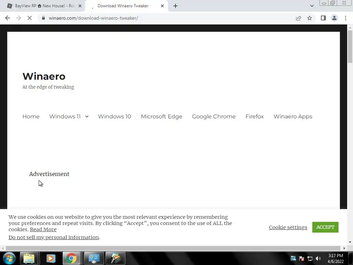Open the control panel taskbar icon
The image size is (353, 265).
point(94,258)
